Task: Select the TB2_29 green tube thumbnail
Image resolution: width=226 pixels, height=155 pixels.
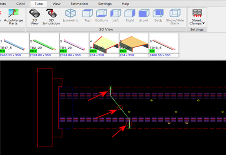Action: pos(44,45)
